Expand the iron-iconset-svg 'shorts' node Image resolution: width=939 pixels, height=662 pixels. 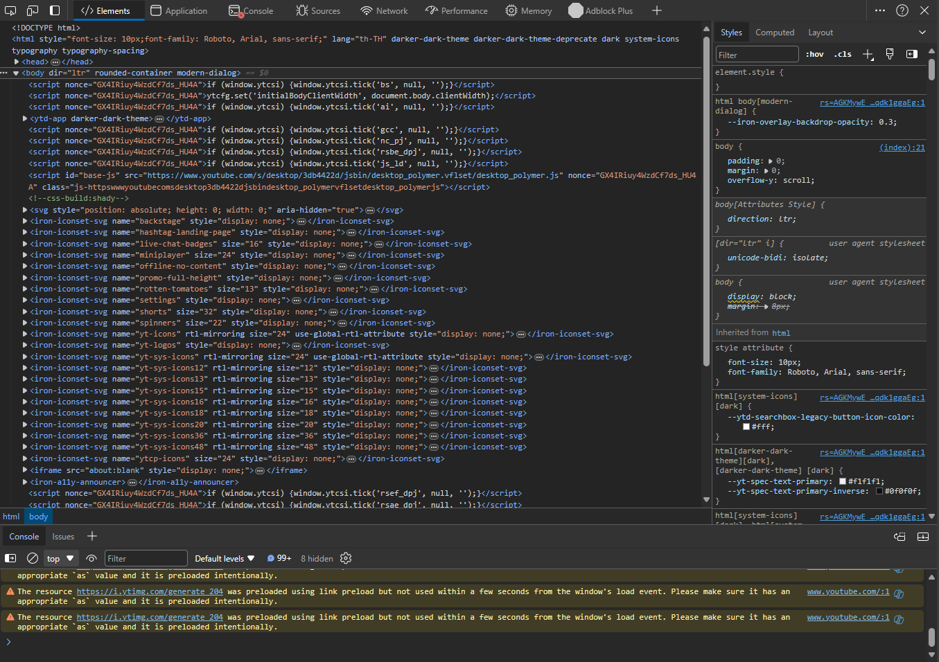25,312
